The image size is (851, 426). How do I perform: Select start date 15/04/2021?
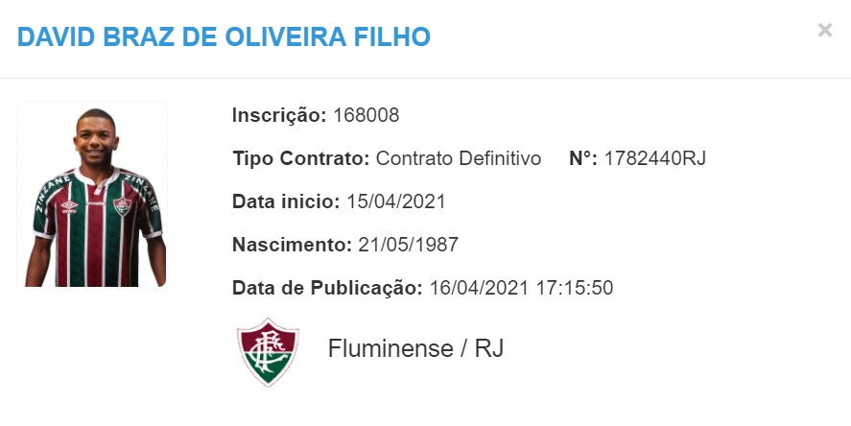(395, 201)
